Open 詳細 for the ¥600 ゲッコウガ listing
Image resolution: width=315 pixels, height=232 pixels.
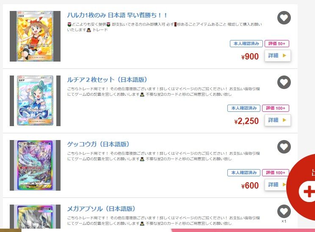coord(276,184)
